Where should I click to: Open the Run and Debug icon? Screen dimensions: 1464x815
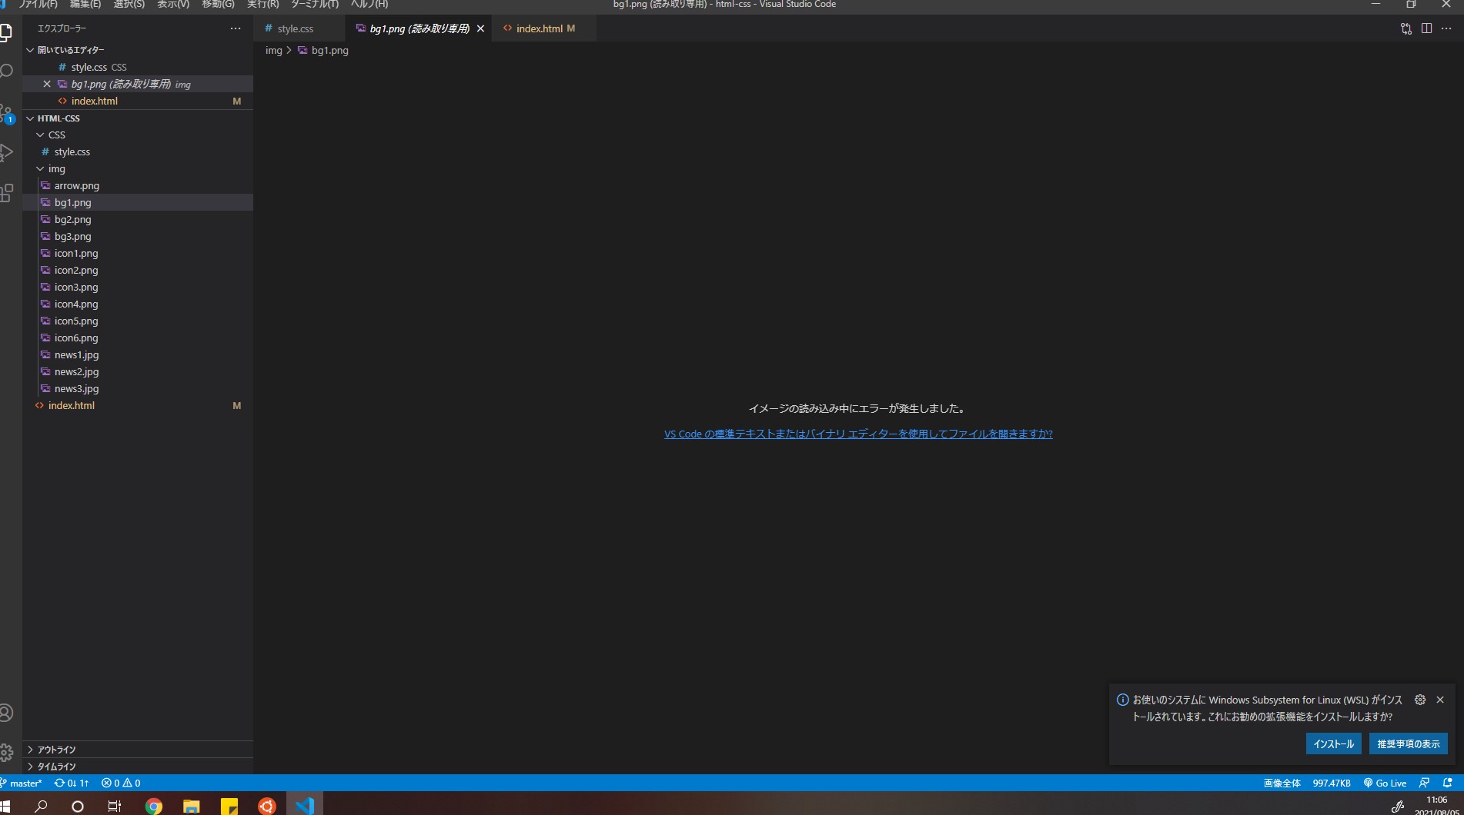point(6,152)
